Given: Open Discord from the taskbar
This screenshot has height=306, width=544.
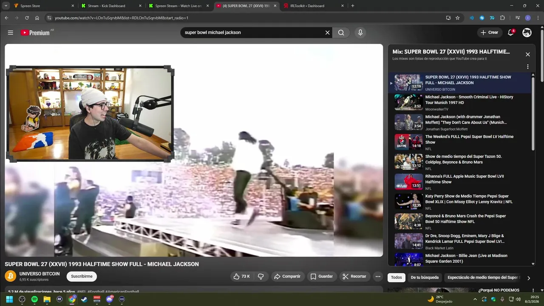Looking at the screenshot, I should [110, 299].
